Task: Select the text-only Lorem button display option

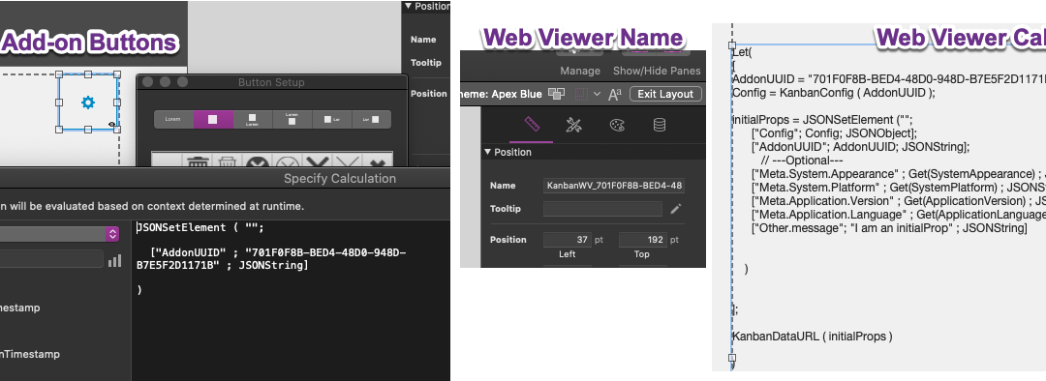Action: [x=173, y=119]
